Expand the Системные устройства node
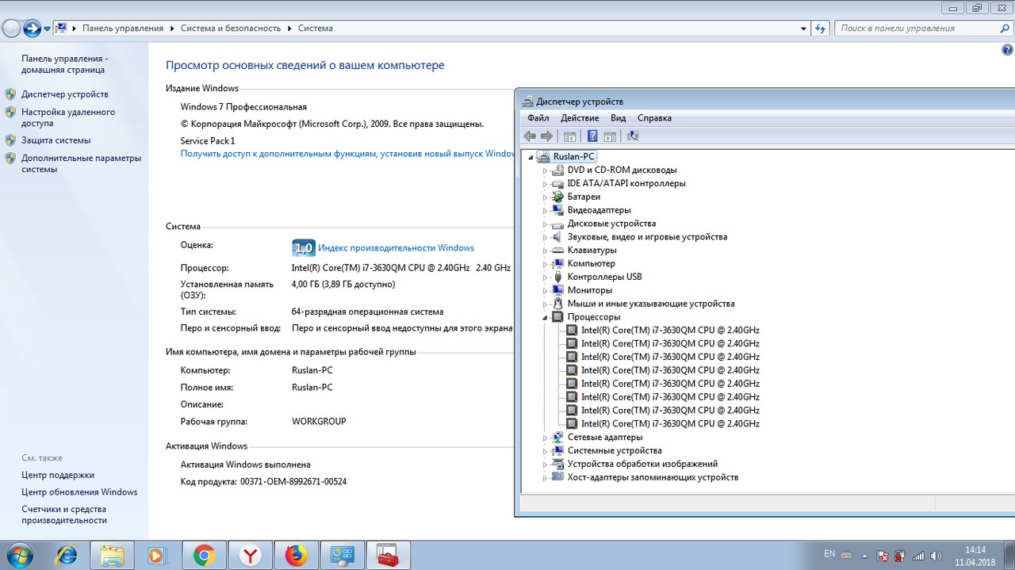Viewport: 1015px width, 570px height. click(x=545, y=451)
